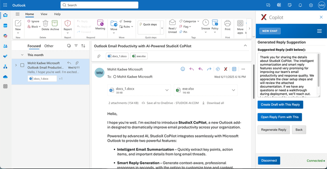Collapse the conversation subject header

246,46
